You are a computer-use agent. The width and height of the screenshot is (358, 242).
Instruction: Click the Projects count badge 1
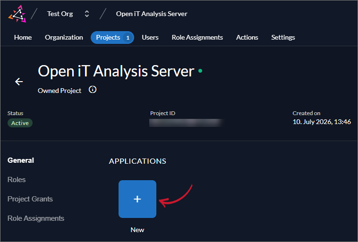pos(128,38)
